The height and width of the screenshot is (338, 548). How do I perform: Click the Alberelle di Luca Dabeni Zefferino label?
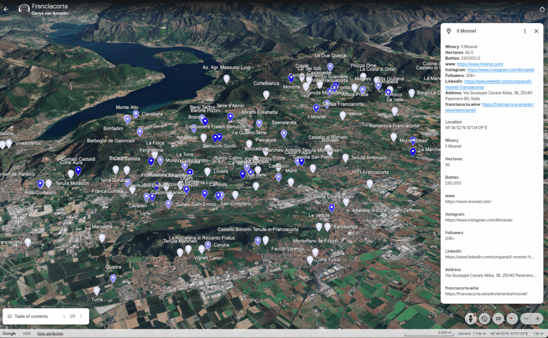[x=387, y=211]
